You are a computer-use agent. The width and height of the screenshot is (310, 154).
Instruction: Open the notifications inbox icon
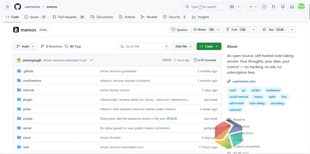(x=292, y=7)
